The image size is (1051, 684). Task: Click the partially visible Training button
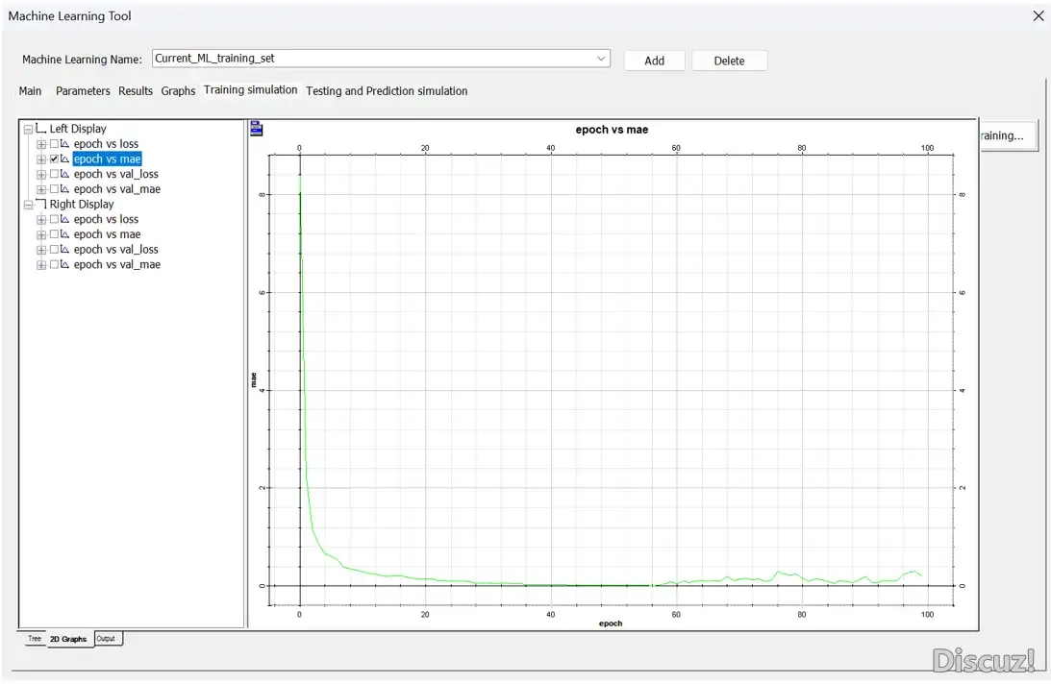coord(1008,135)
